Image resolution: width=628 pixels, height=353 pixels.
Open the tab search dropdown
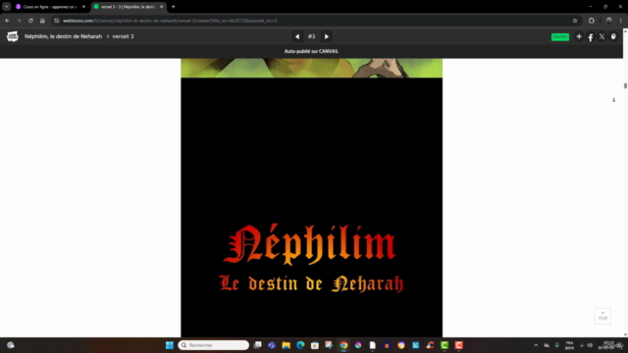coord(7,7)
